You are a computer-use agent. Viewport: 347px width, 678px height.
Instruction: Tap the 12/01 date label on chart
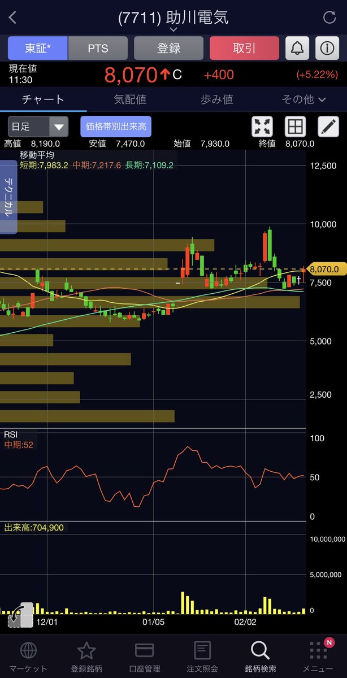(x=46, y=621)
